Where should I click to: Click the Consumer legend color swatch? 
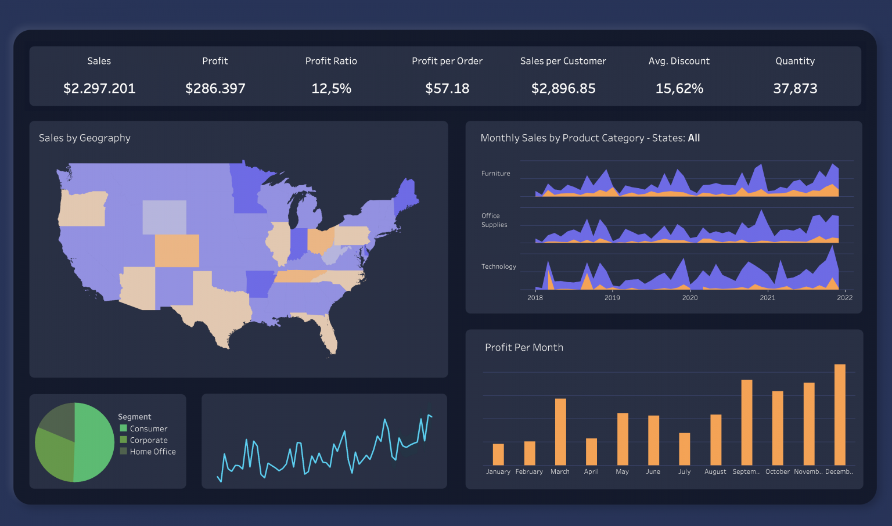[123, 428]
